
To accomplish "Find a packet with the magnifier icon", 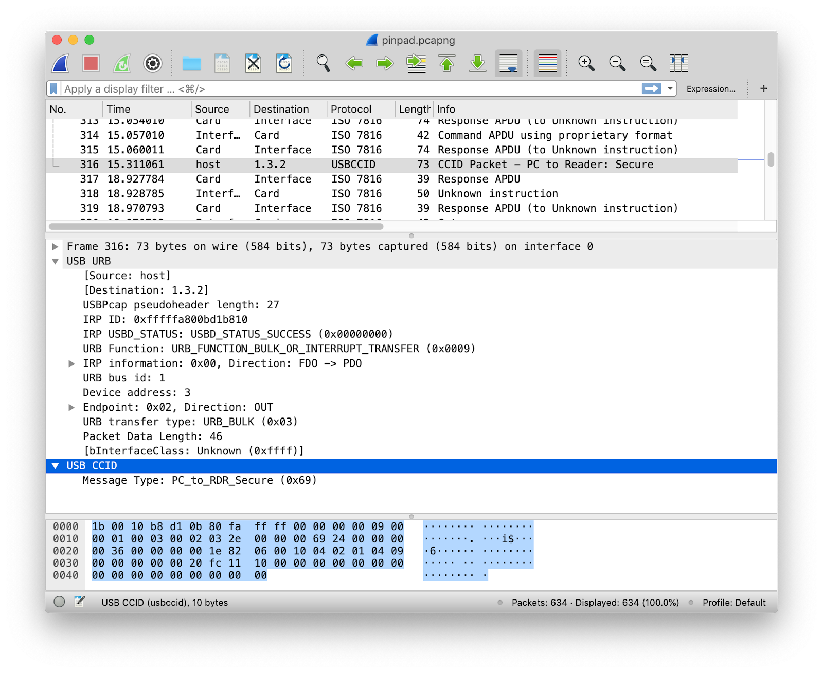I will [323, 64].
